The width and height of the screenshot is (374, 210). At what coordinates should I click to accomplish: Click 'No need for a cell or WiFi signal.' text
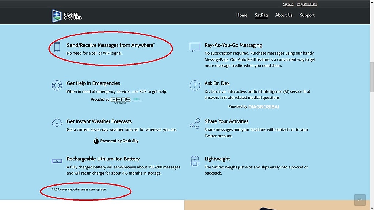point(95,53)
